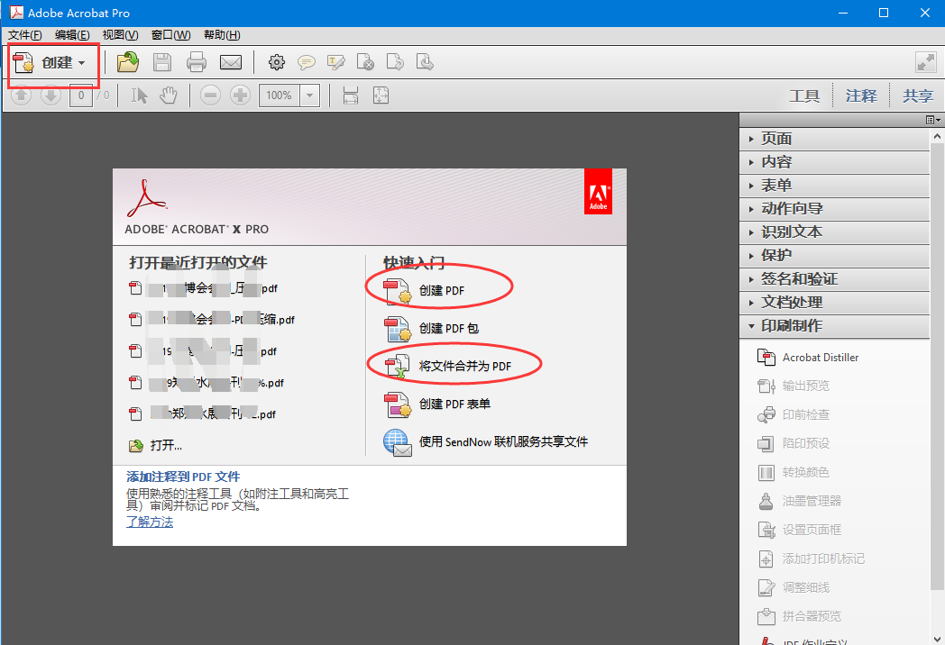Switch to the 注释 pane tab
Viewport: 945px width, 645px height.
[860, 95]
